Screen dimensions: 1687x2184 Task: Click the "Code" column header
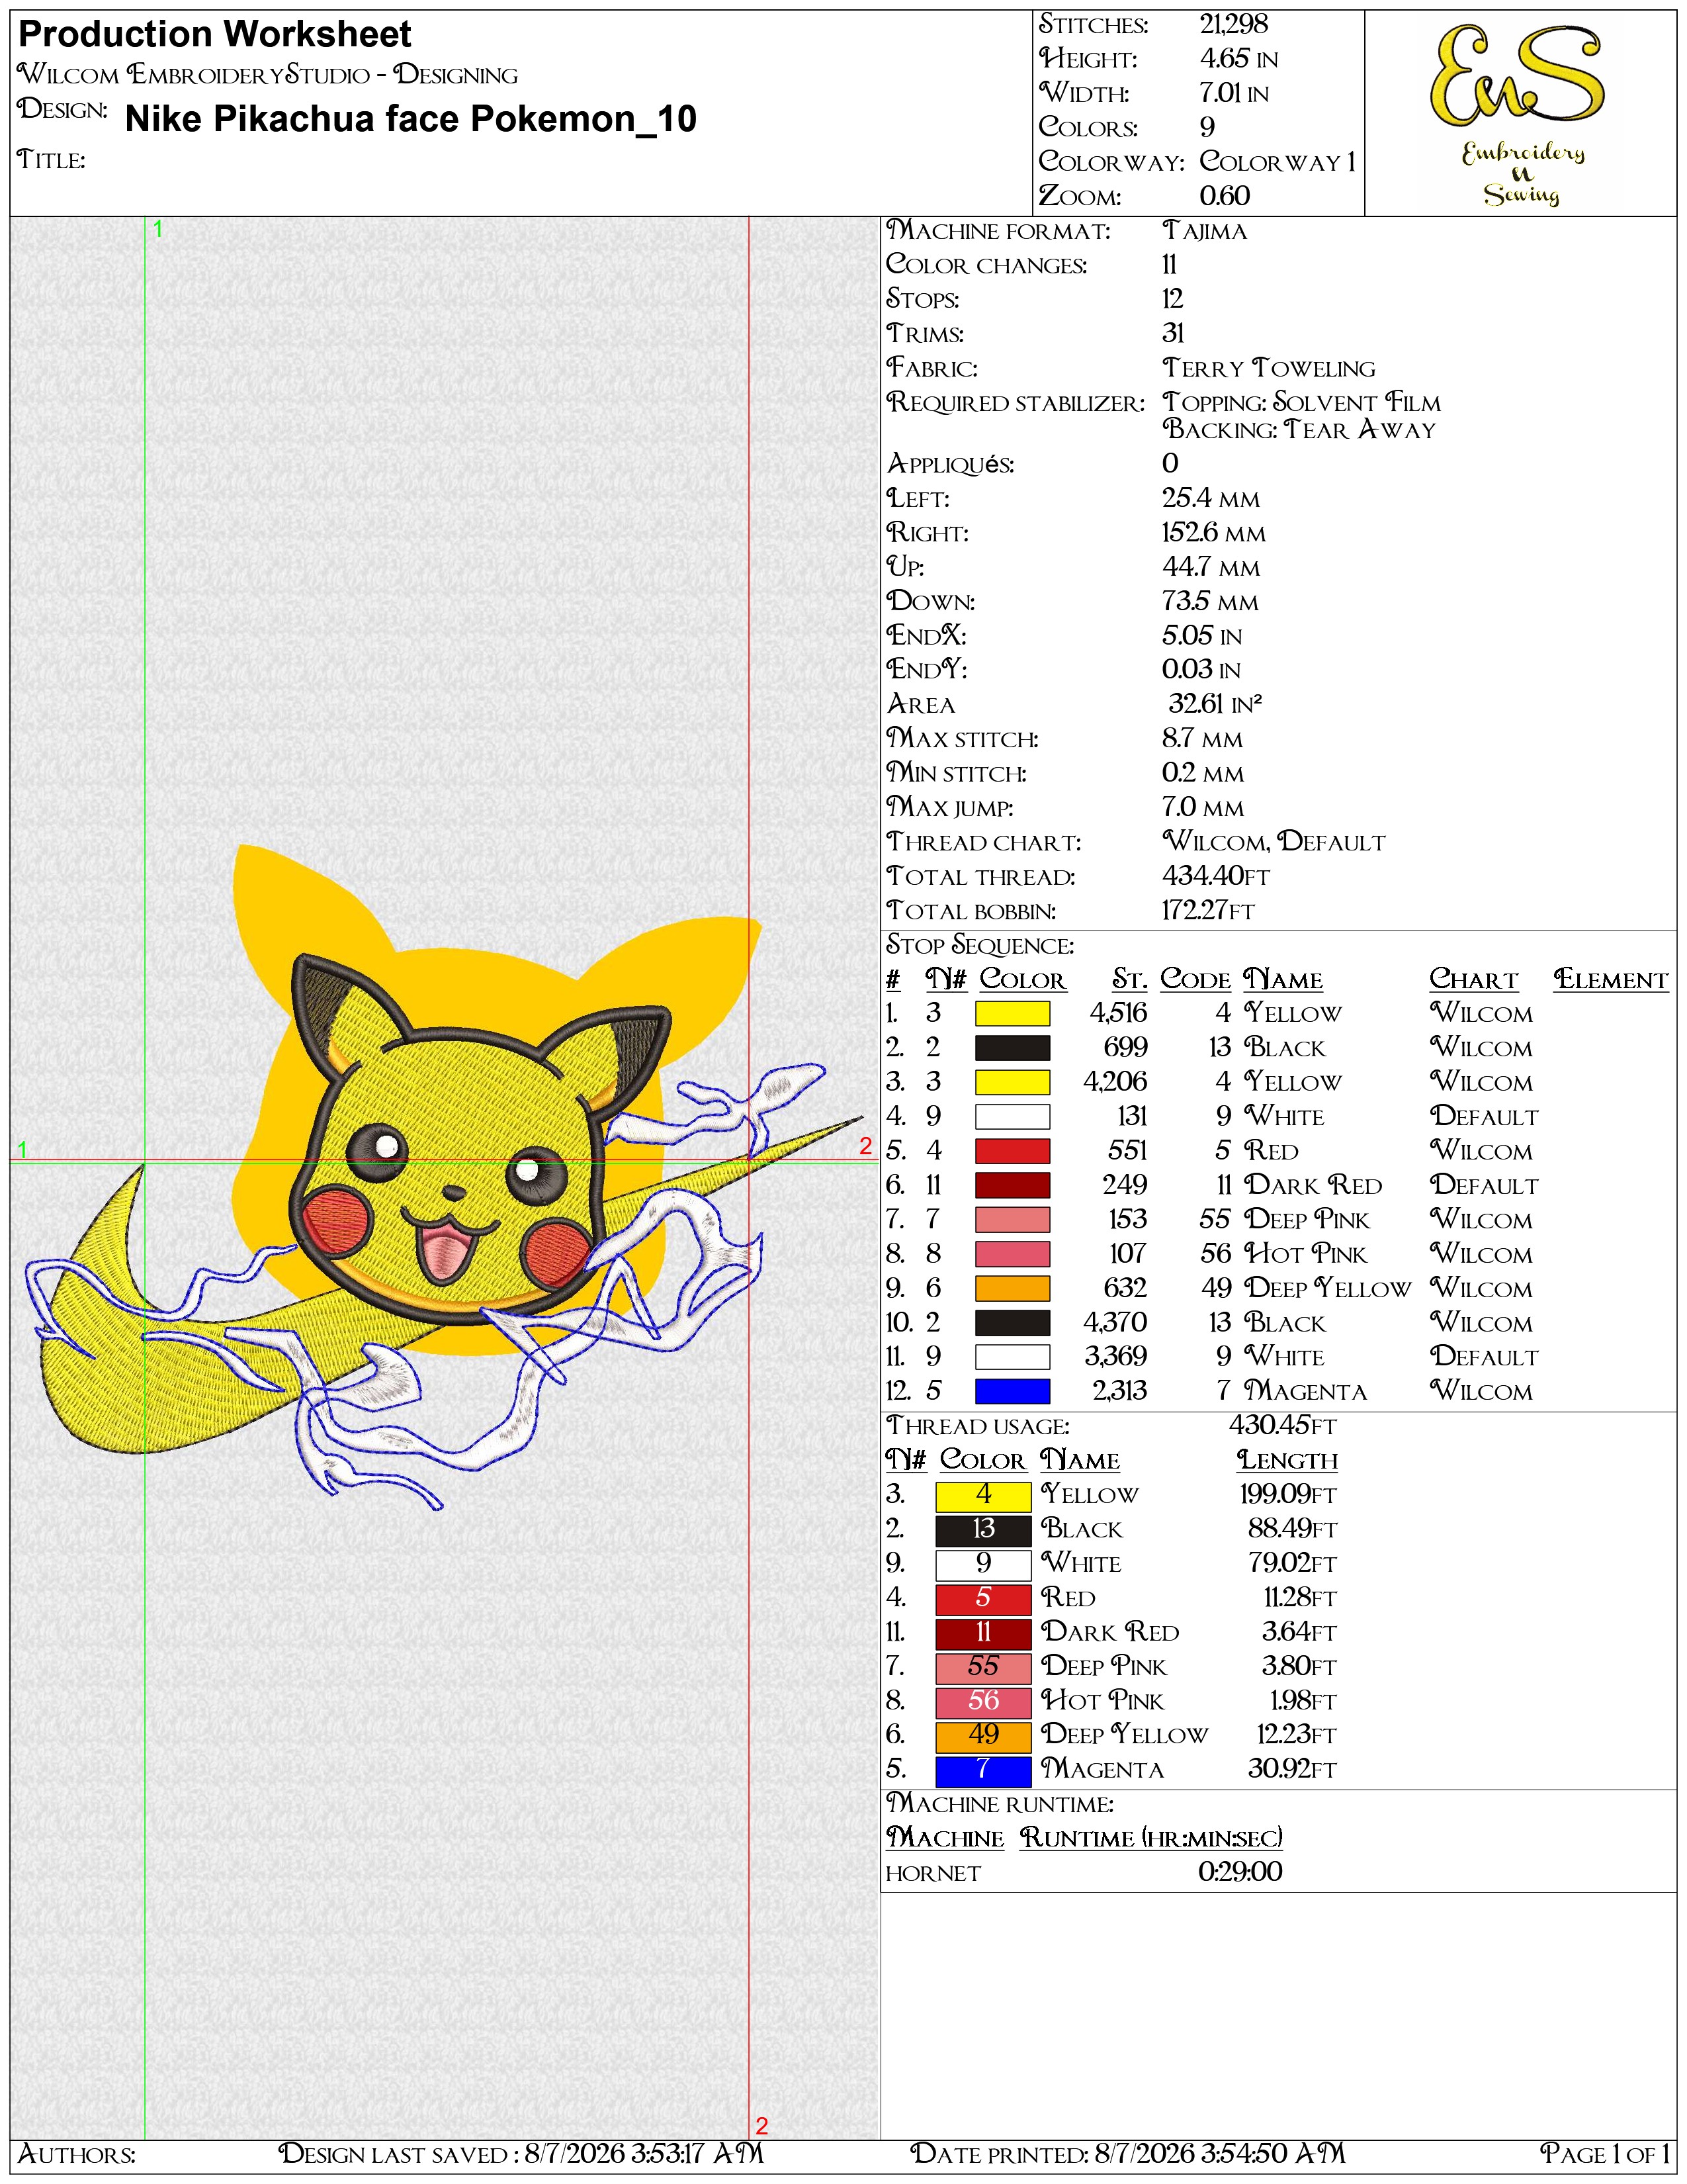pyautogui.click(x=1195, y=980)
